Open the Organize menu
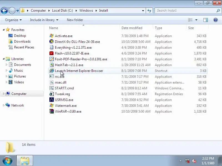Screen dimensions: 222x166 (x=13, y=20)
